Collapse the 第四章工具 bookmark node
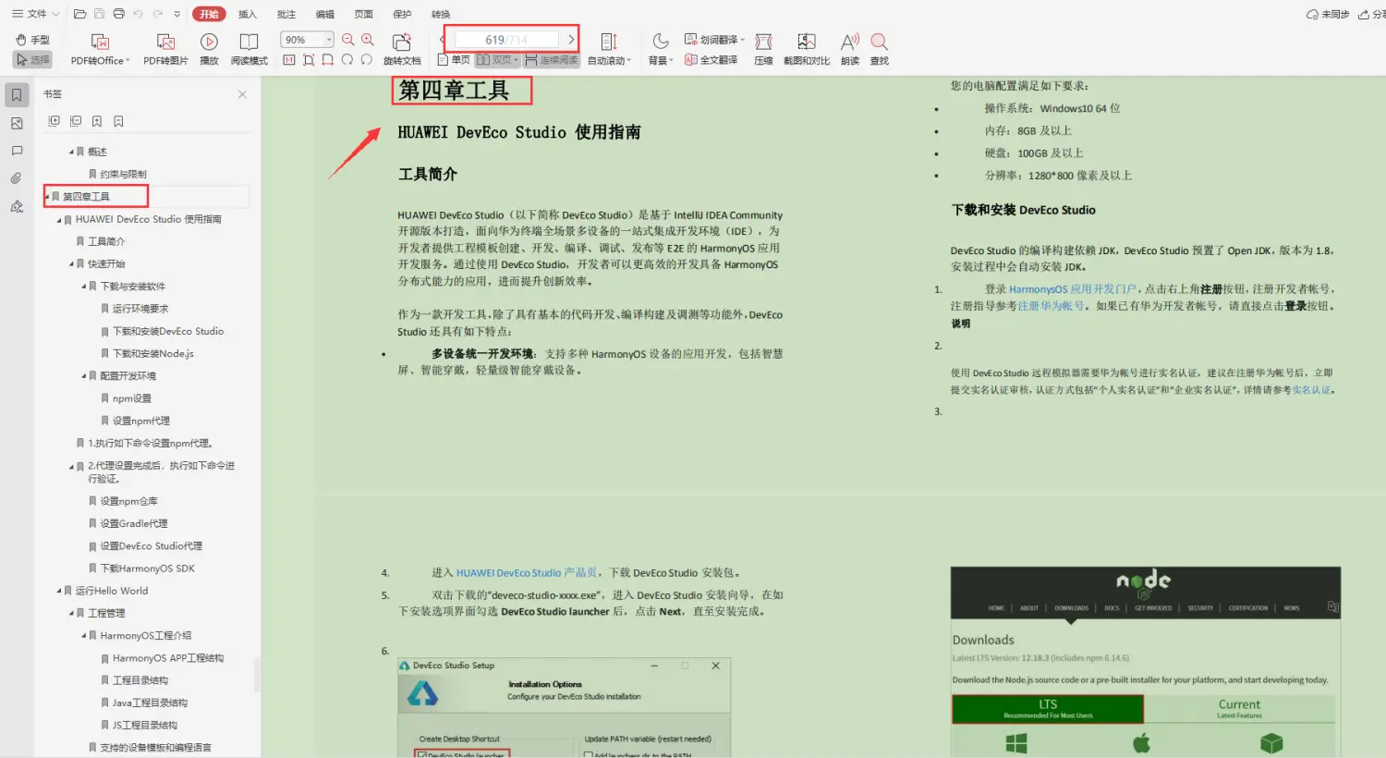Image resolution: width=1386 pixels, height=758 pixels. [47, 197]
